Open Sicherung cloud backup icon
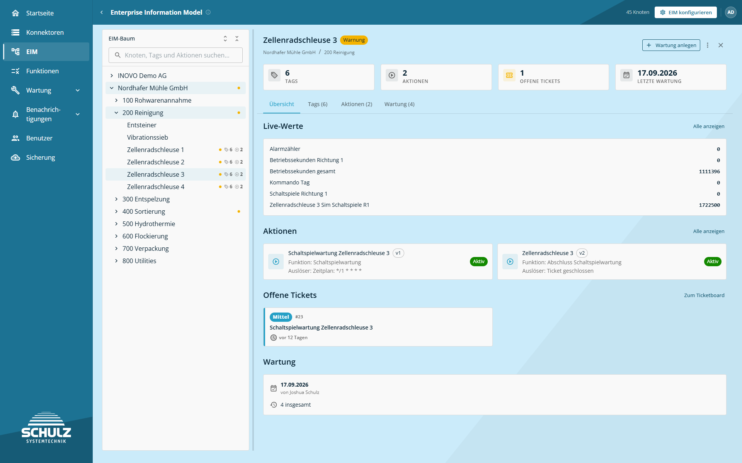Image resolution: width=742 pixels, height=463 pixels. tap(15, 157)
